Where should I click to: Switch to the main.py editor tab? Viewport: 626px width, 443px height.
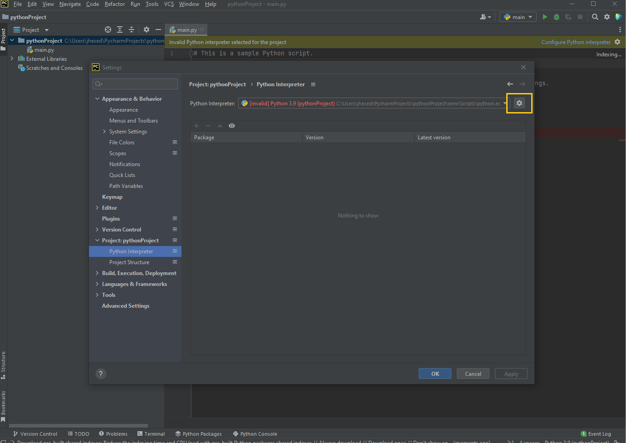(x=186, y=30)
